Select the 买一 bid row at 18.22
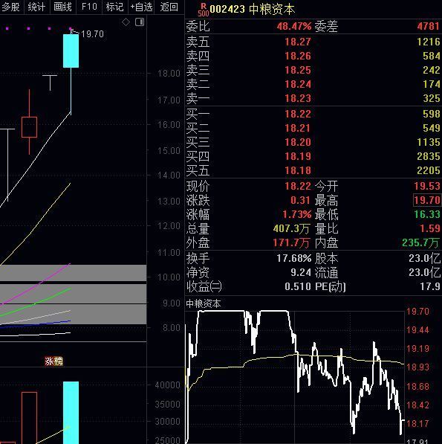442x444 pixels. [x=313, y=114]
